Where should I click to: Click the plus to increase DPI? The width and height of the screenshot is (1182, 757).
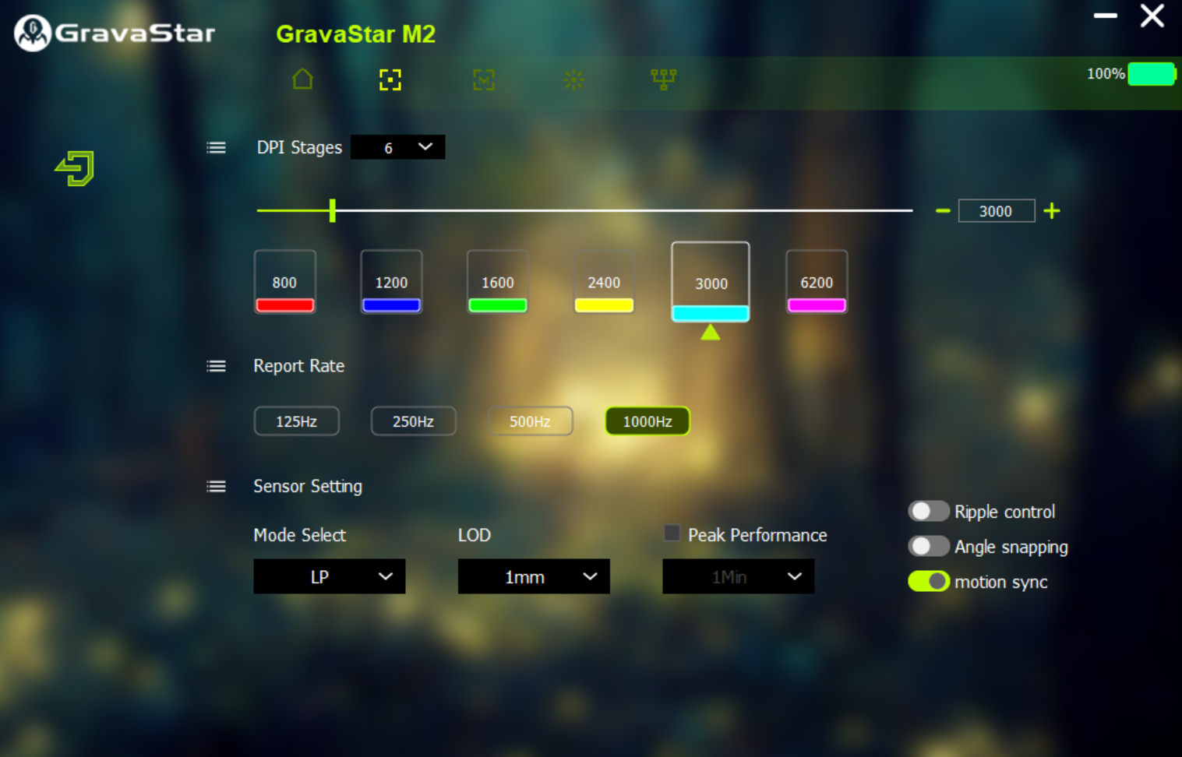1052,210
